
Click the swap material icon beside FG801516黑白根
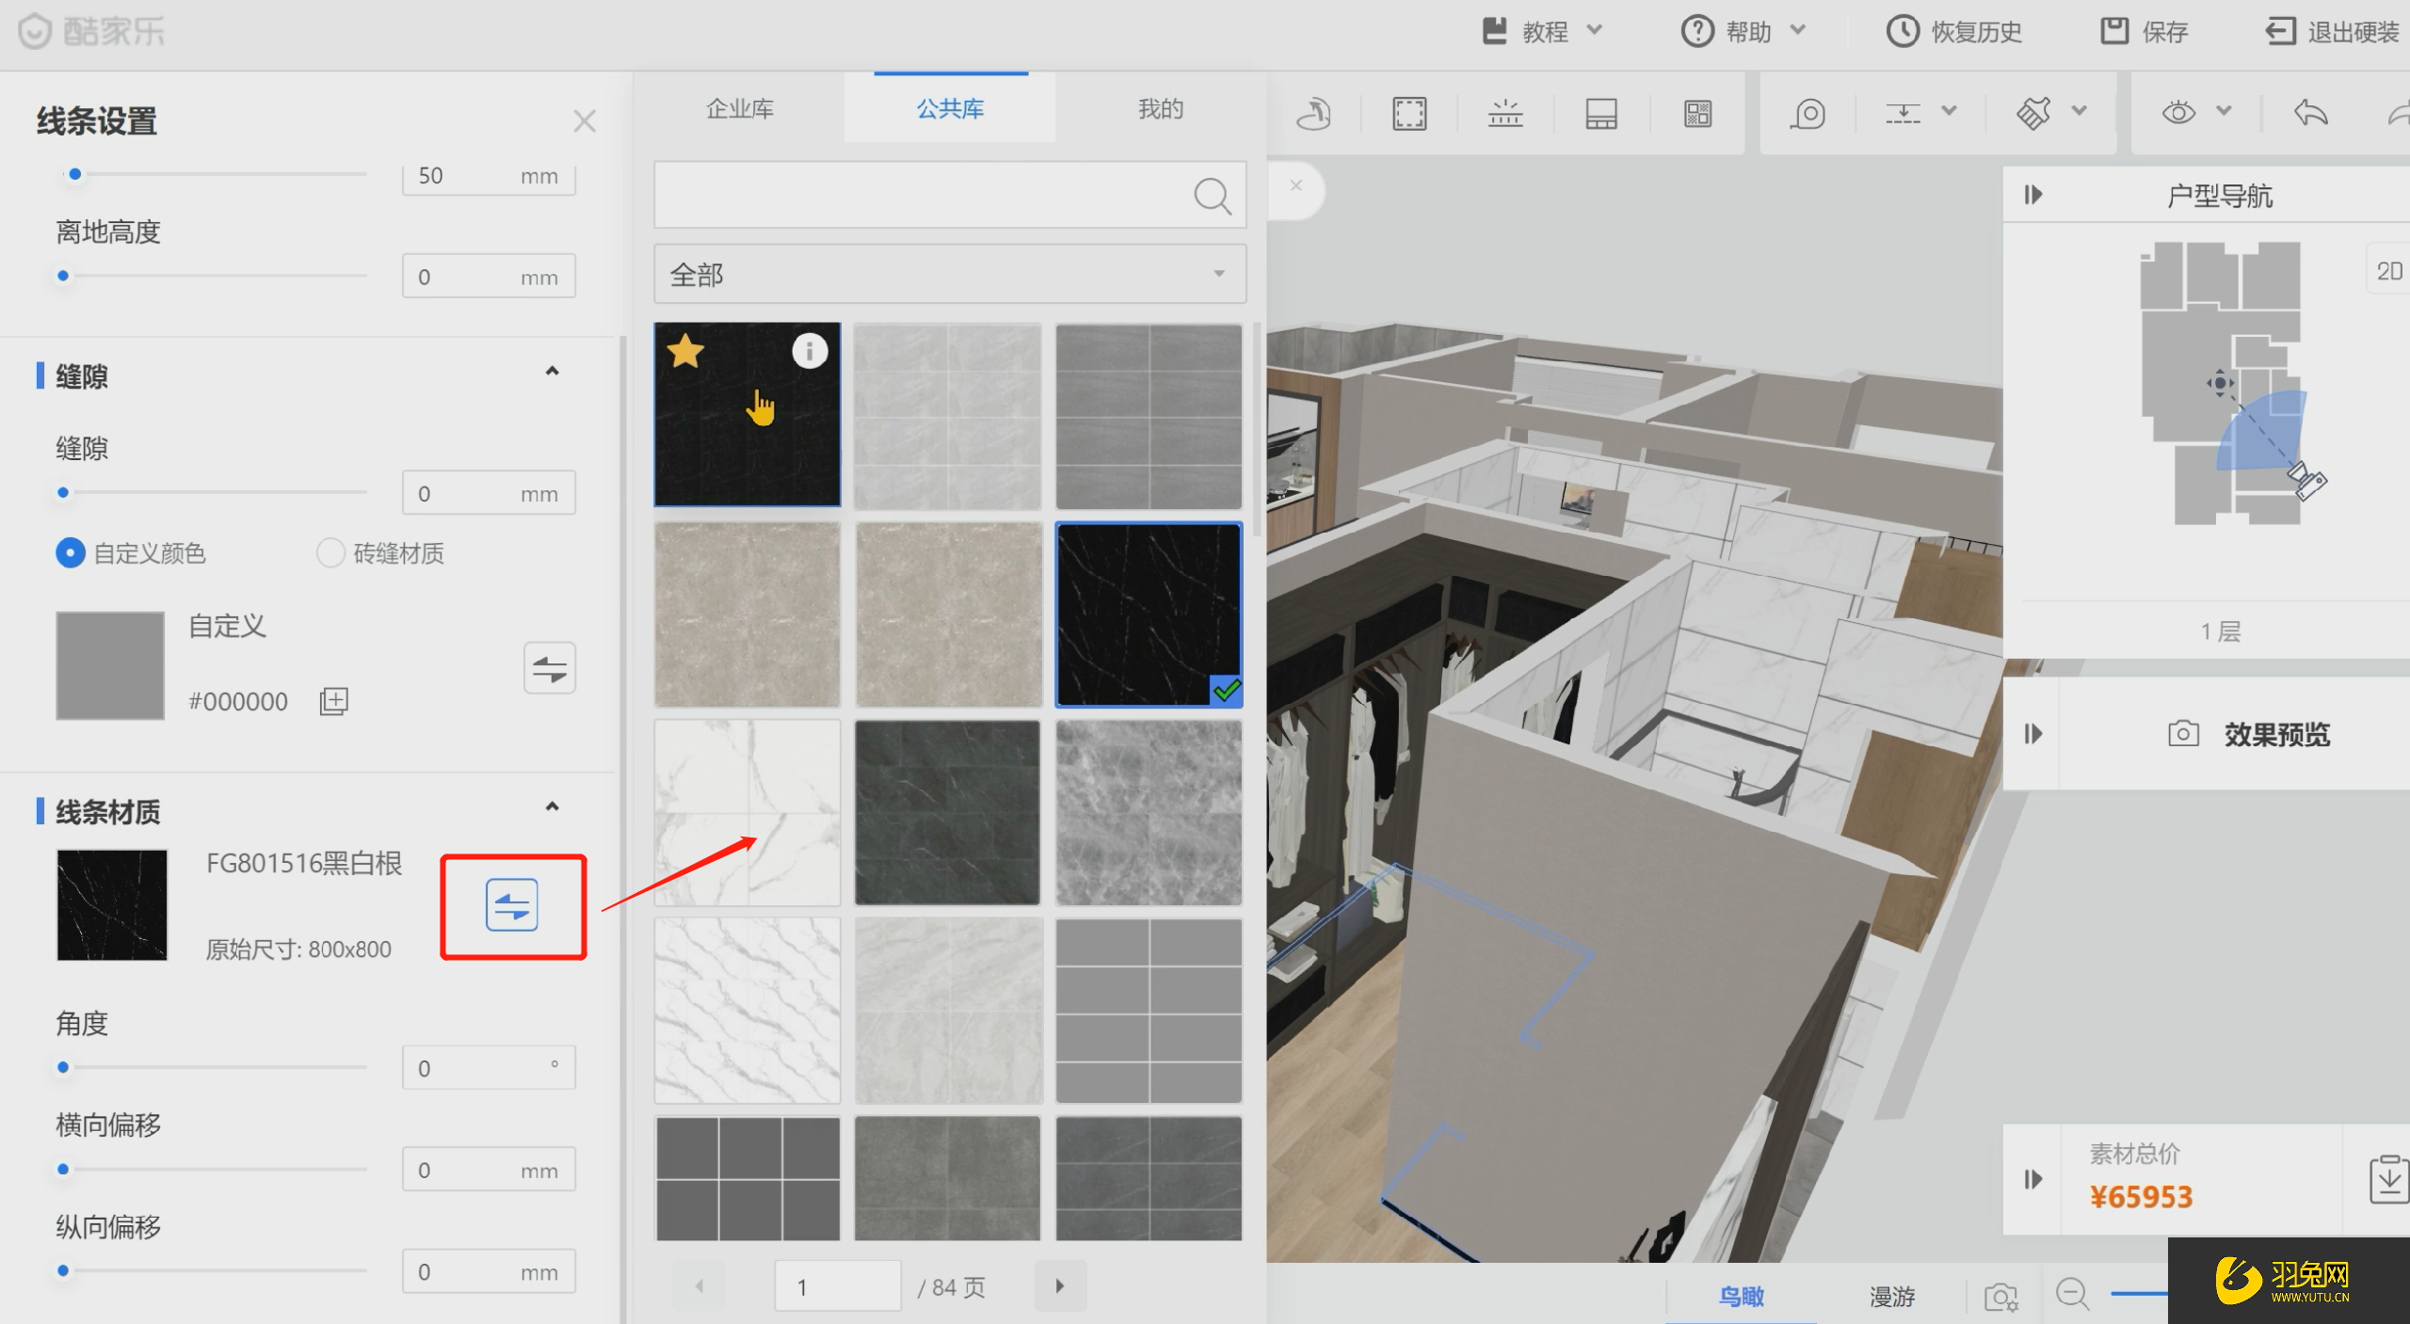pyautogui.click(x=512, y=905)
